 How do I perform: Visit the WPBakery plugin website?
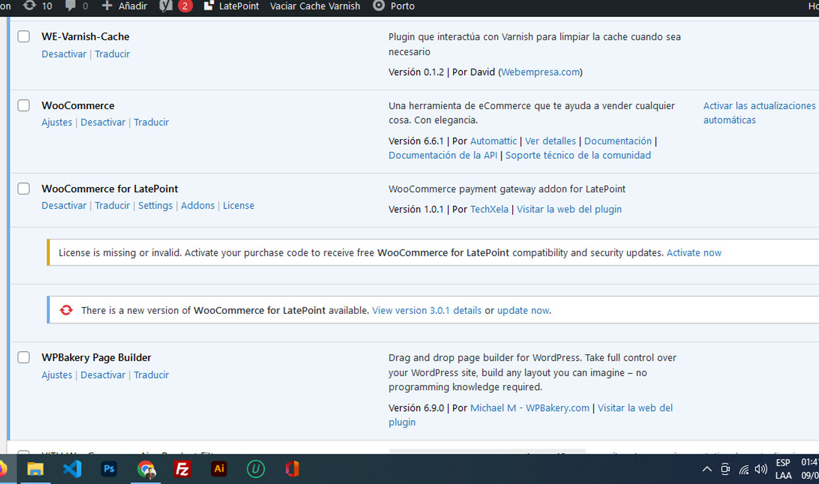[635, 408]
